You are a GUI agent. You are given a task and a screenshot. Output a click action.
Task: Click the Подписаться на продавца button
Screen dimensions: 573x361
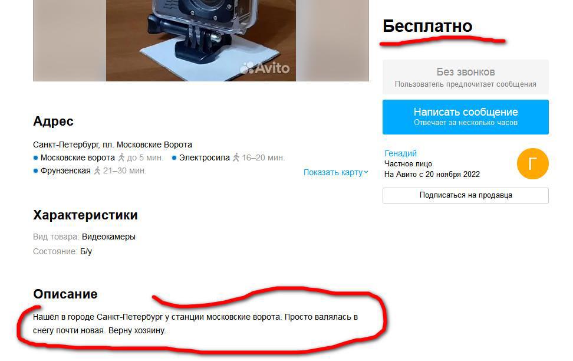pos(465,195)
